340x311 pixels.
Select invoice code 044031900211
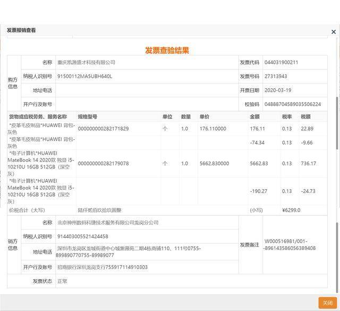click(281, 63)
